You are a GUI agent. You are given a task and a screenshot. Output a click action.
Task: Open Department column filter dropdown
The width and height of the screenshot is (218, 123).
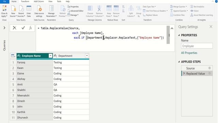pyautogui.click(x=87, y=56)
